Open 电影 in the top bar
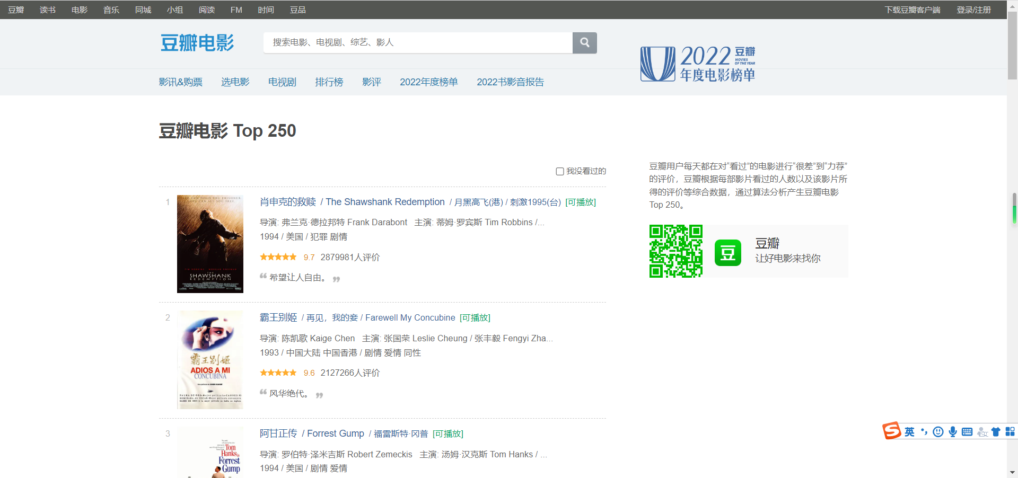The height and width of the screenshot is (478, 1018). pyautogui.click(x=80, y=10)
